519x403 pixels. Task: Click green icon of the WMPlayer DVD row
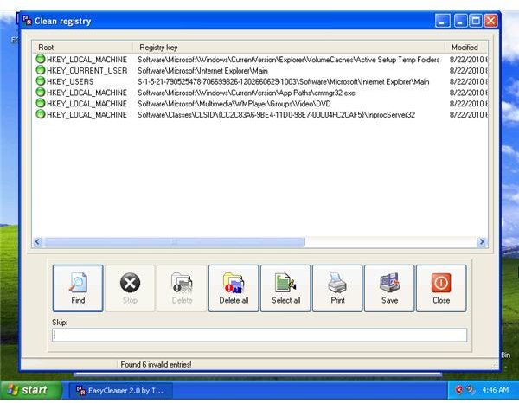pyautogui.click(x=41, y=103)
